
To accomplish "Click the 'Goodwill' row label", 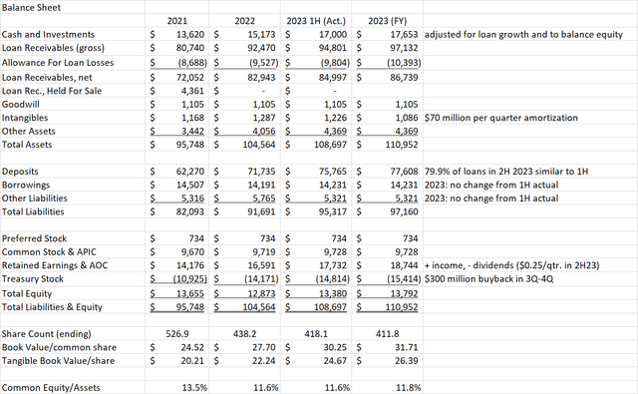I will point(20,104).
